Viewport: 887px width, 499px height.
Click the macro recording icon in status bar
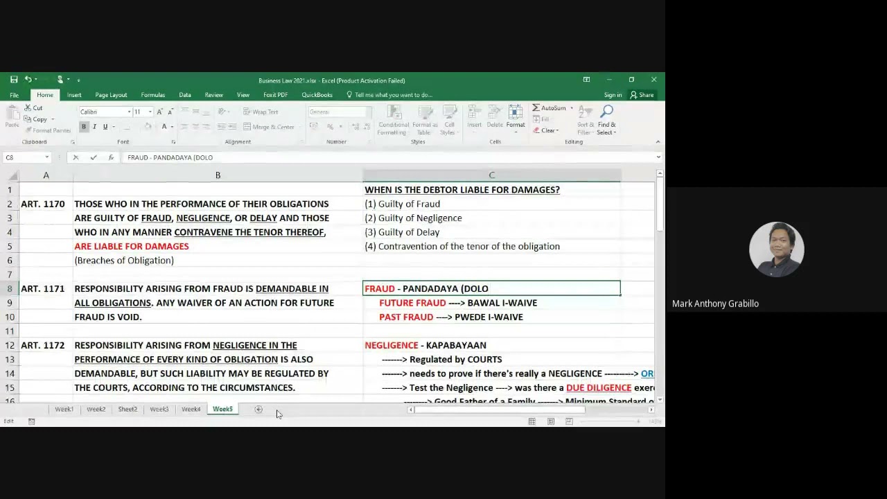(31, 421)
